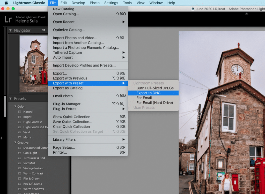The image size is (265, 194).
Task: Collapse the left panel group arrow
Action: tap(1, 138)
